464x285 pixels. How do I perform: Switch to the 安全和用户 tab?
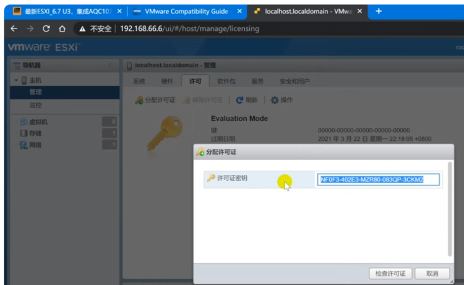294,82
